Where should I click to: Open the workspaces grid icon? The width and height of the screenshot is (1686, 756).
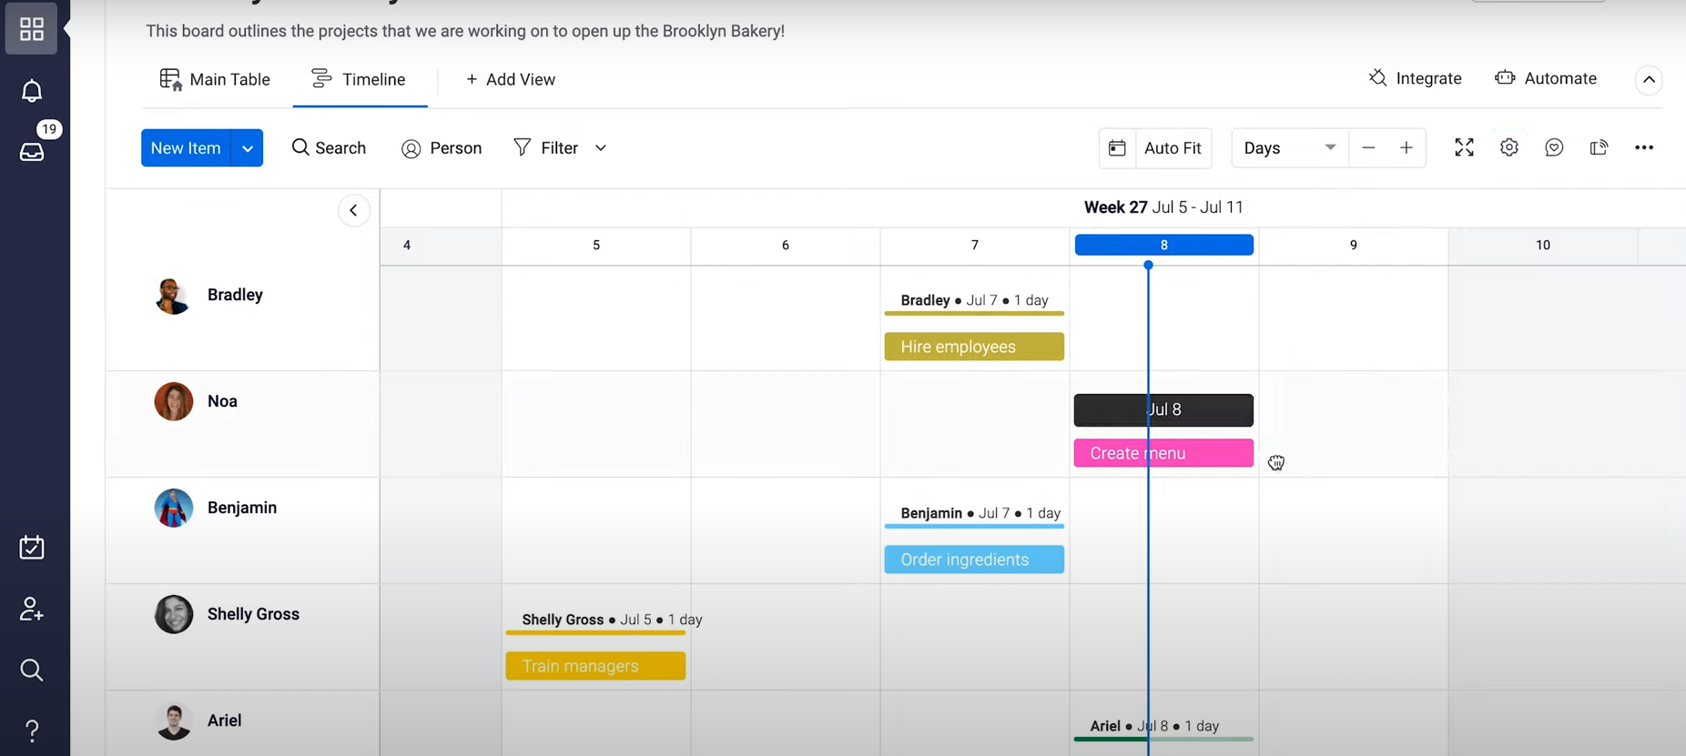point(32,29)
